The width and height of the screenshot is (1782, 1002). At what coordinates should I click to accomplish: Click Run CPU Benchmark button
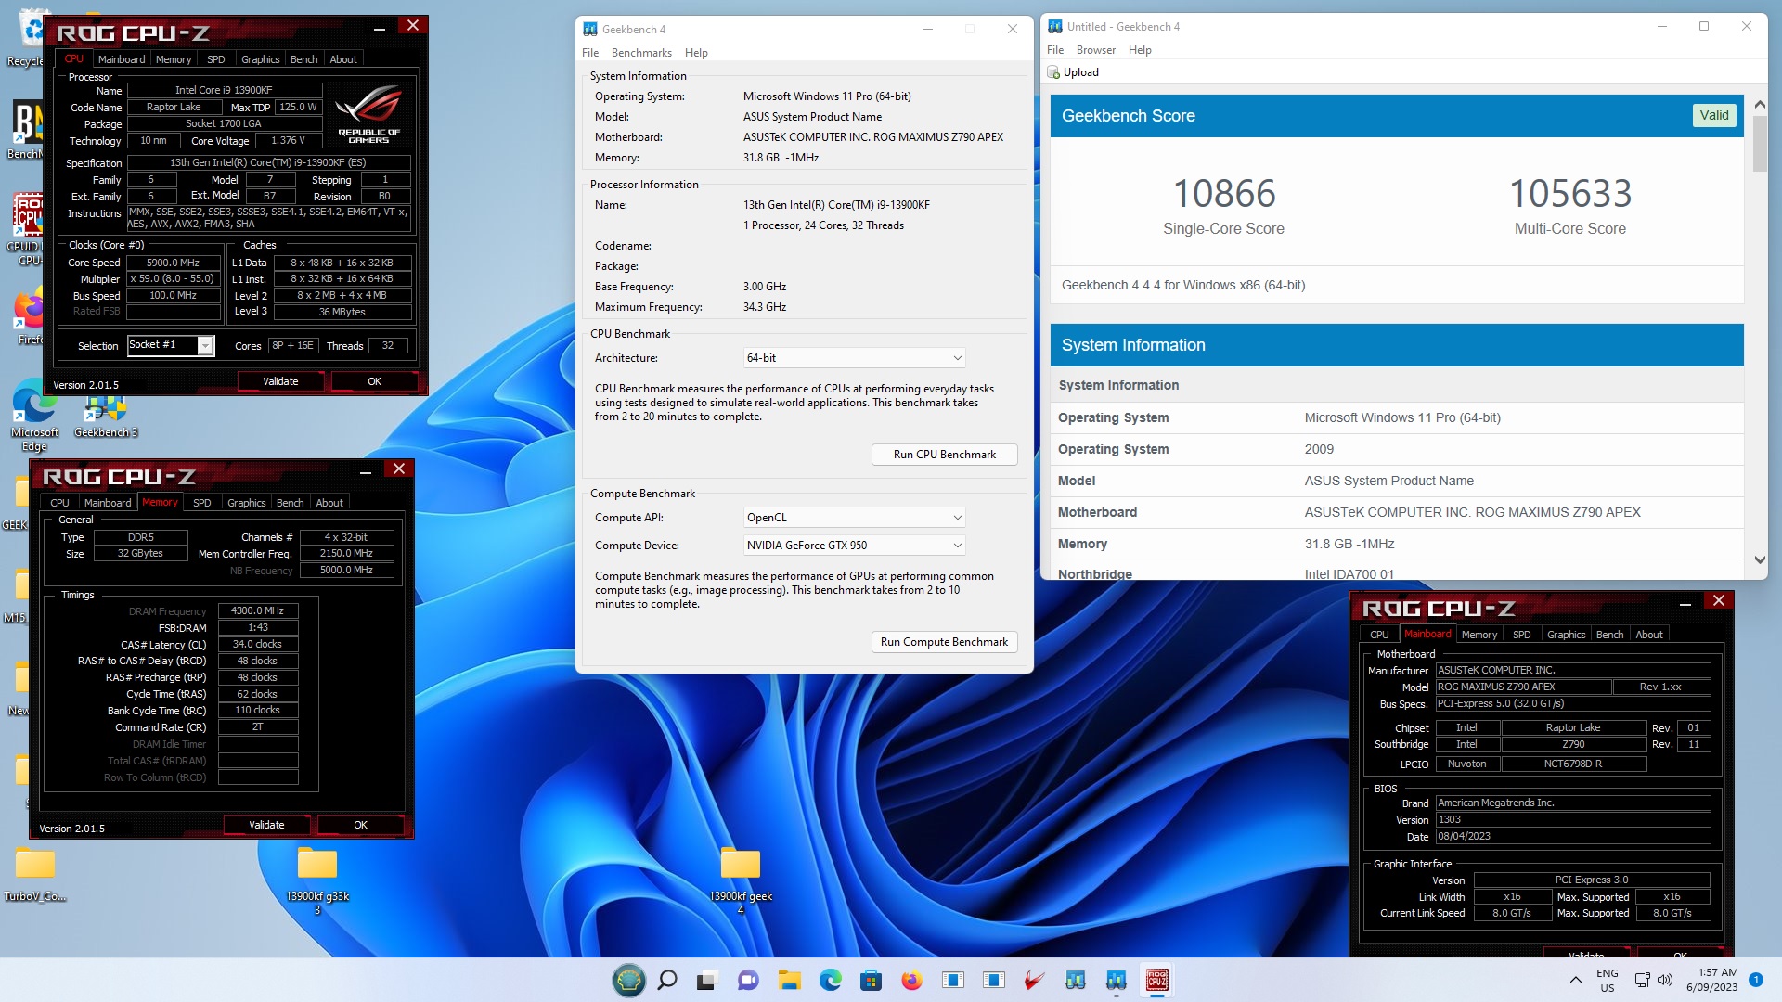pyautogui.click(x=944, y=455)
